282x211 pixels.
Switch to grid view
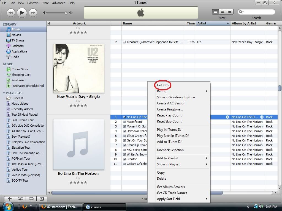tap(223, 12)
